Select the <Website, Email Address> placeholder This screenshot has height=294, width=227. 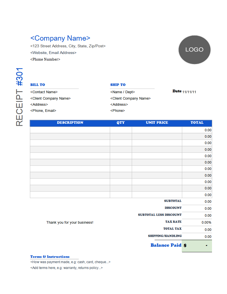tap(53, 53)
